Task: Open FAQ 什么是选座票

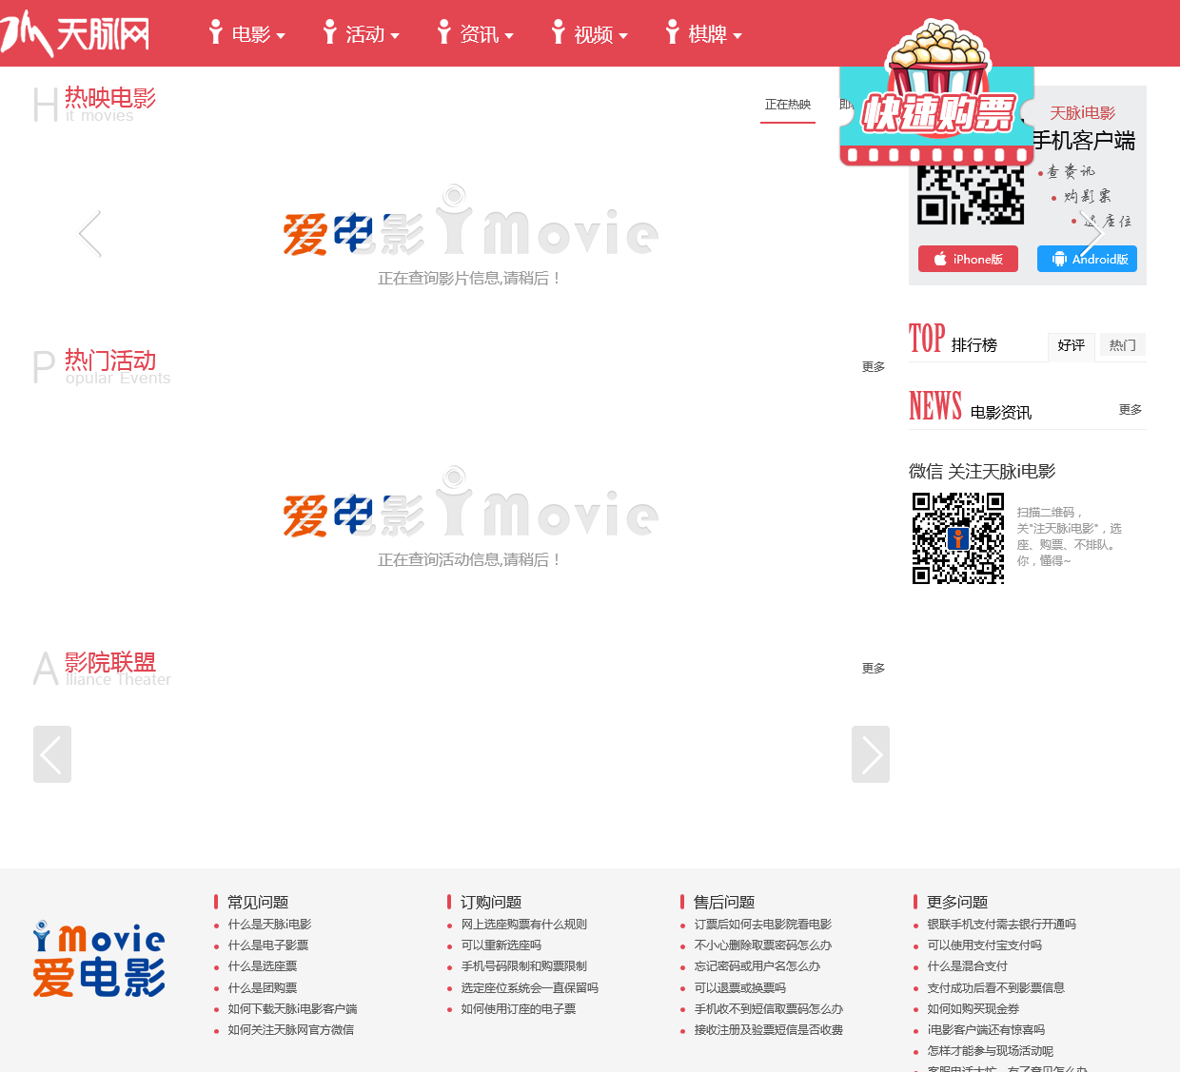Action: click(263, 966)
